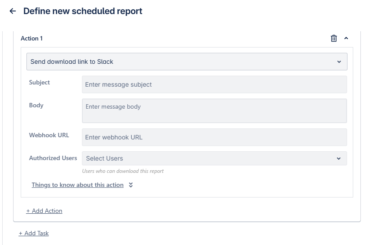This screenshot has height=245, width=366.
Task: Click the + Add Action link
Action: [x=44, y=211]
